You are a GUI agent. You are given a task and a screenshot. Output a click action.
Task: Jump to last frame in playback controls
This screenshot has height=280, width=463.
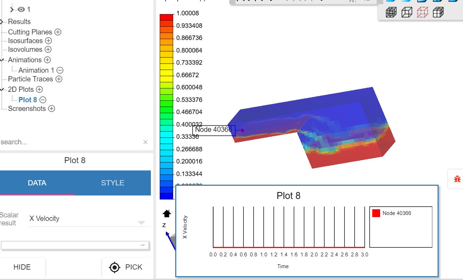(x=305, y=1)
